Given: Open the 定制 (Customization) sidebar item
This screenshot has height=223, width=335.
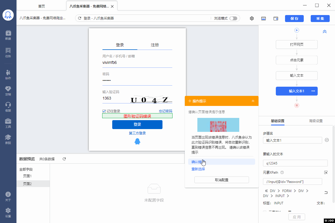Looking at the screenshot, I should [8, 91].
